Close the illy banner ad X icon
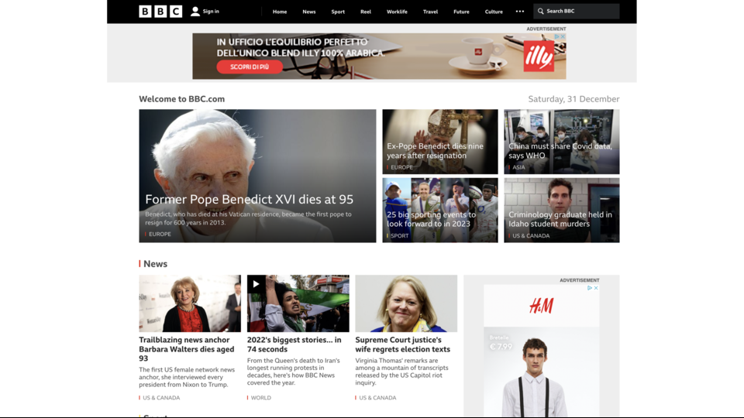Screen dimensions: 744x418 click(x=563, y=36)
